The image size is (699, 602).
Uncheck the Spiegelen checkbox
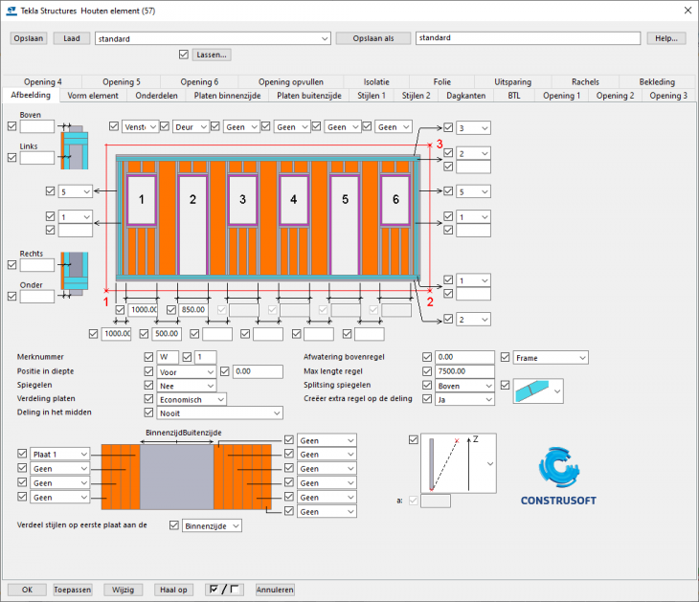click(x=148, y=385)
